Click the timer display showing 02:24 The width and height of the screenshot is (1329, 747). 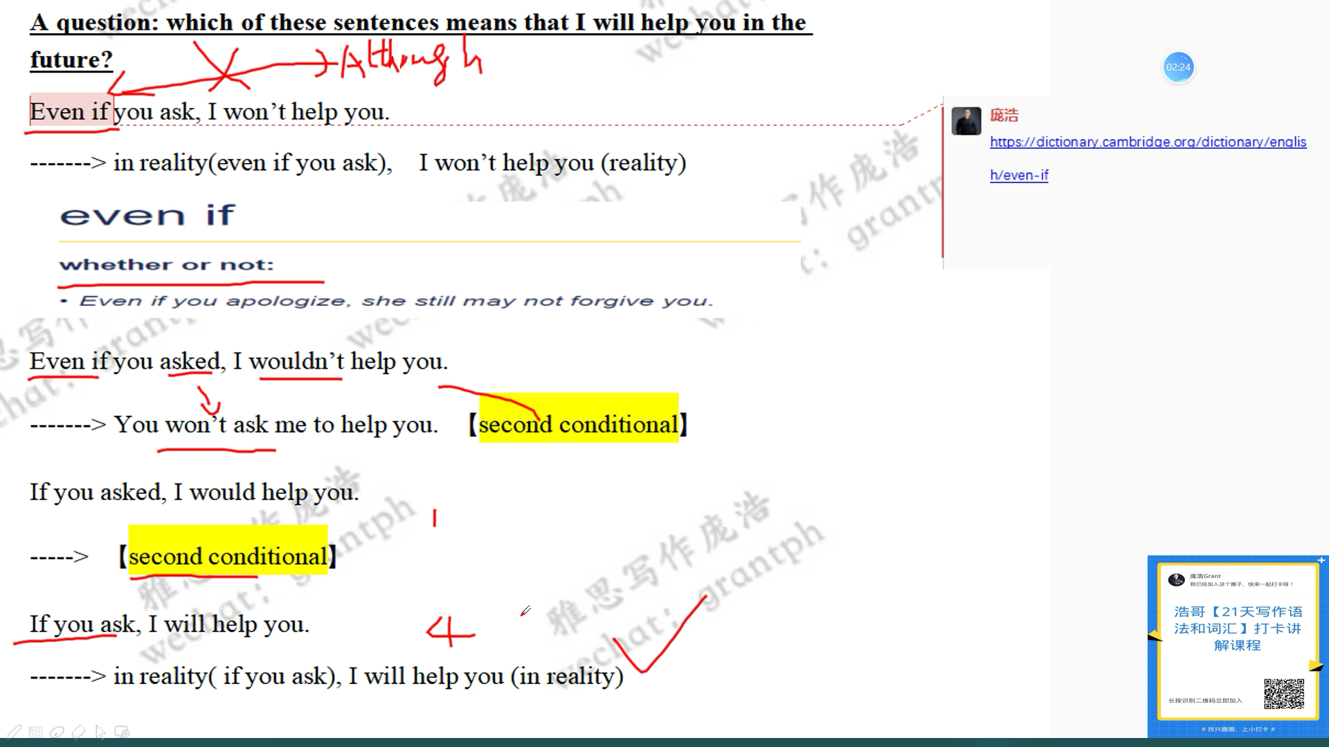(1178, 66)
